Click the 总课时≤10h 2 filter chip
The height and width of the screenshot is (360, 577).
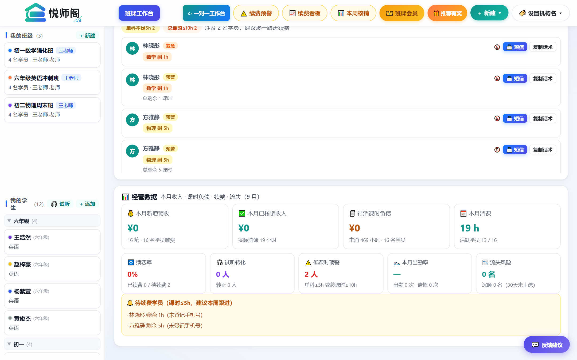click(x=182, y=28)
